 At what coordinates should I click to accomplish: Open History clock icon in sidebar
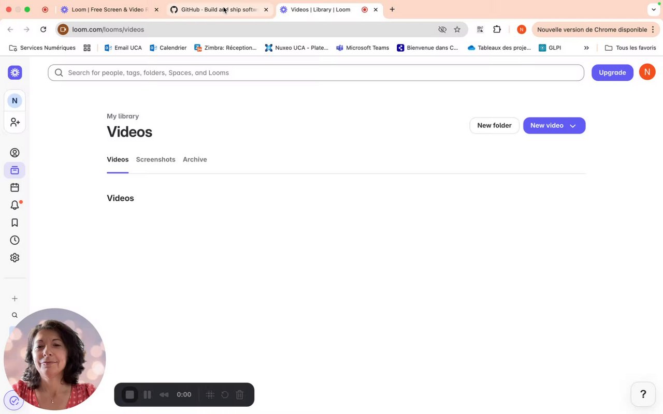15,240
